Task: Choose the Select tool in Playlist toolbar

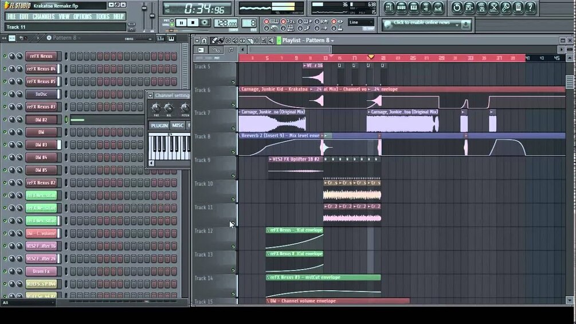Action: click(x=257, y=40)
